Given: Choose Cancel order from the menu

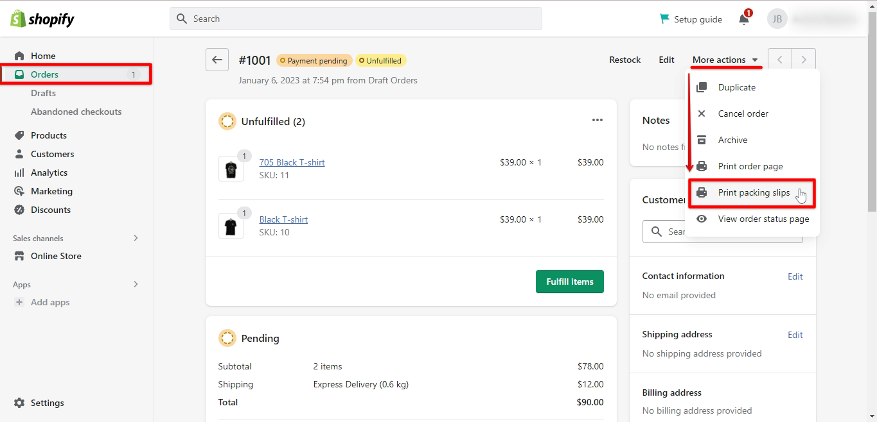Looking at the screenshot, I should pos(743,114).
